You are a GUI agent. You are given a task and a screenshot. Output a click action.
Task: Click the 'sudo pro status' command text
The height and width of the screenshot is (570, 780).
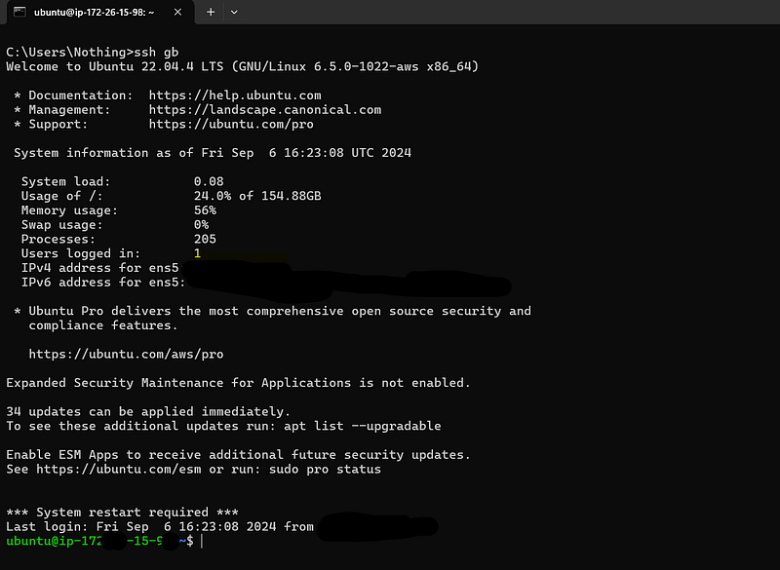[x=325, y=469]
